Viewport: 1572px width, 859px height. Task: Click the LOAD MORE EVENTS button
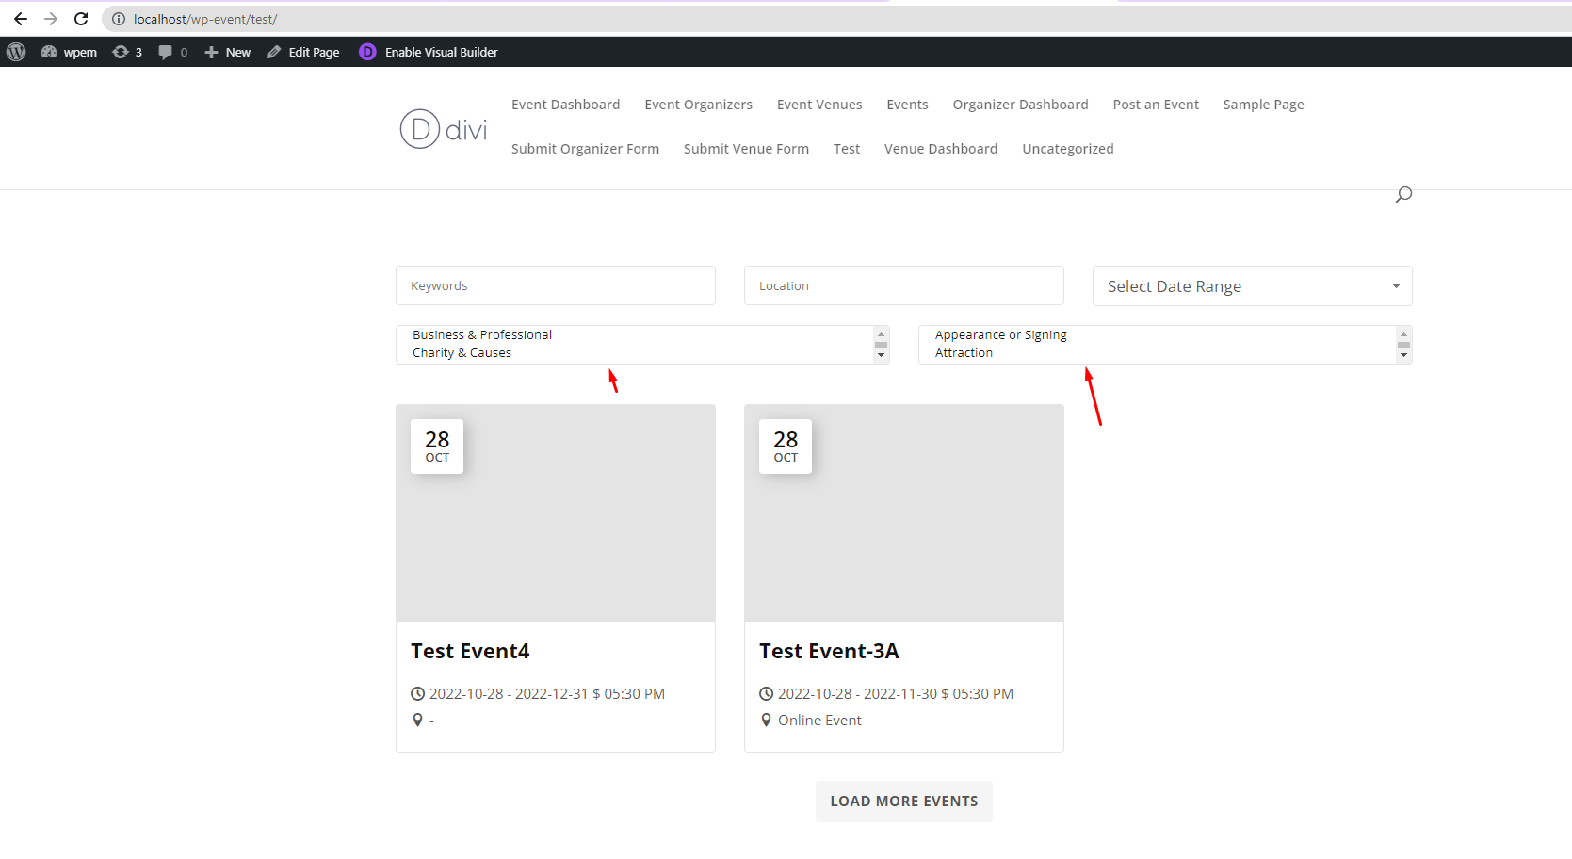coord(903,801)
